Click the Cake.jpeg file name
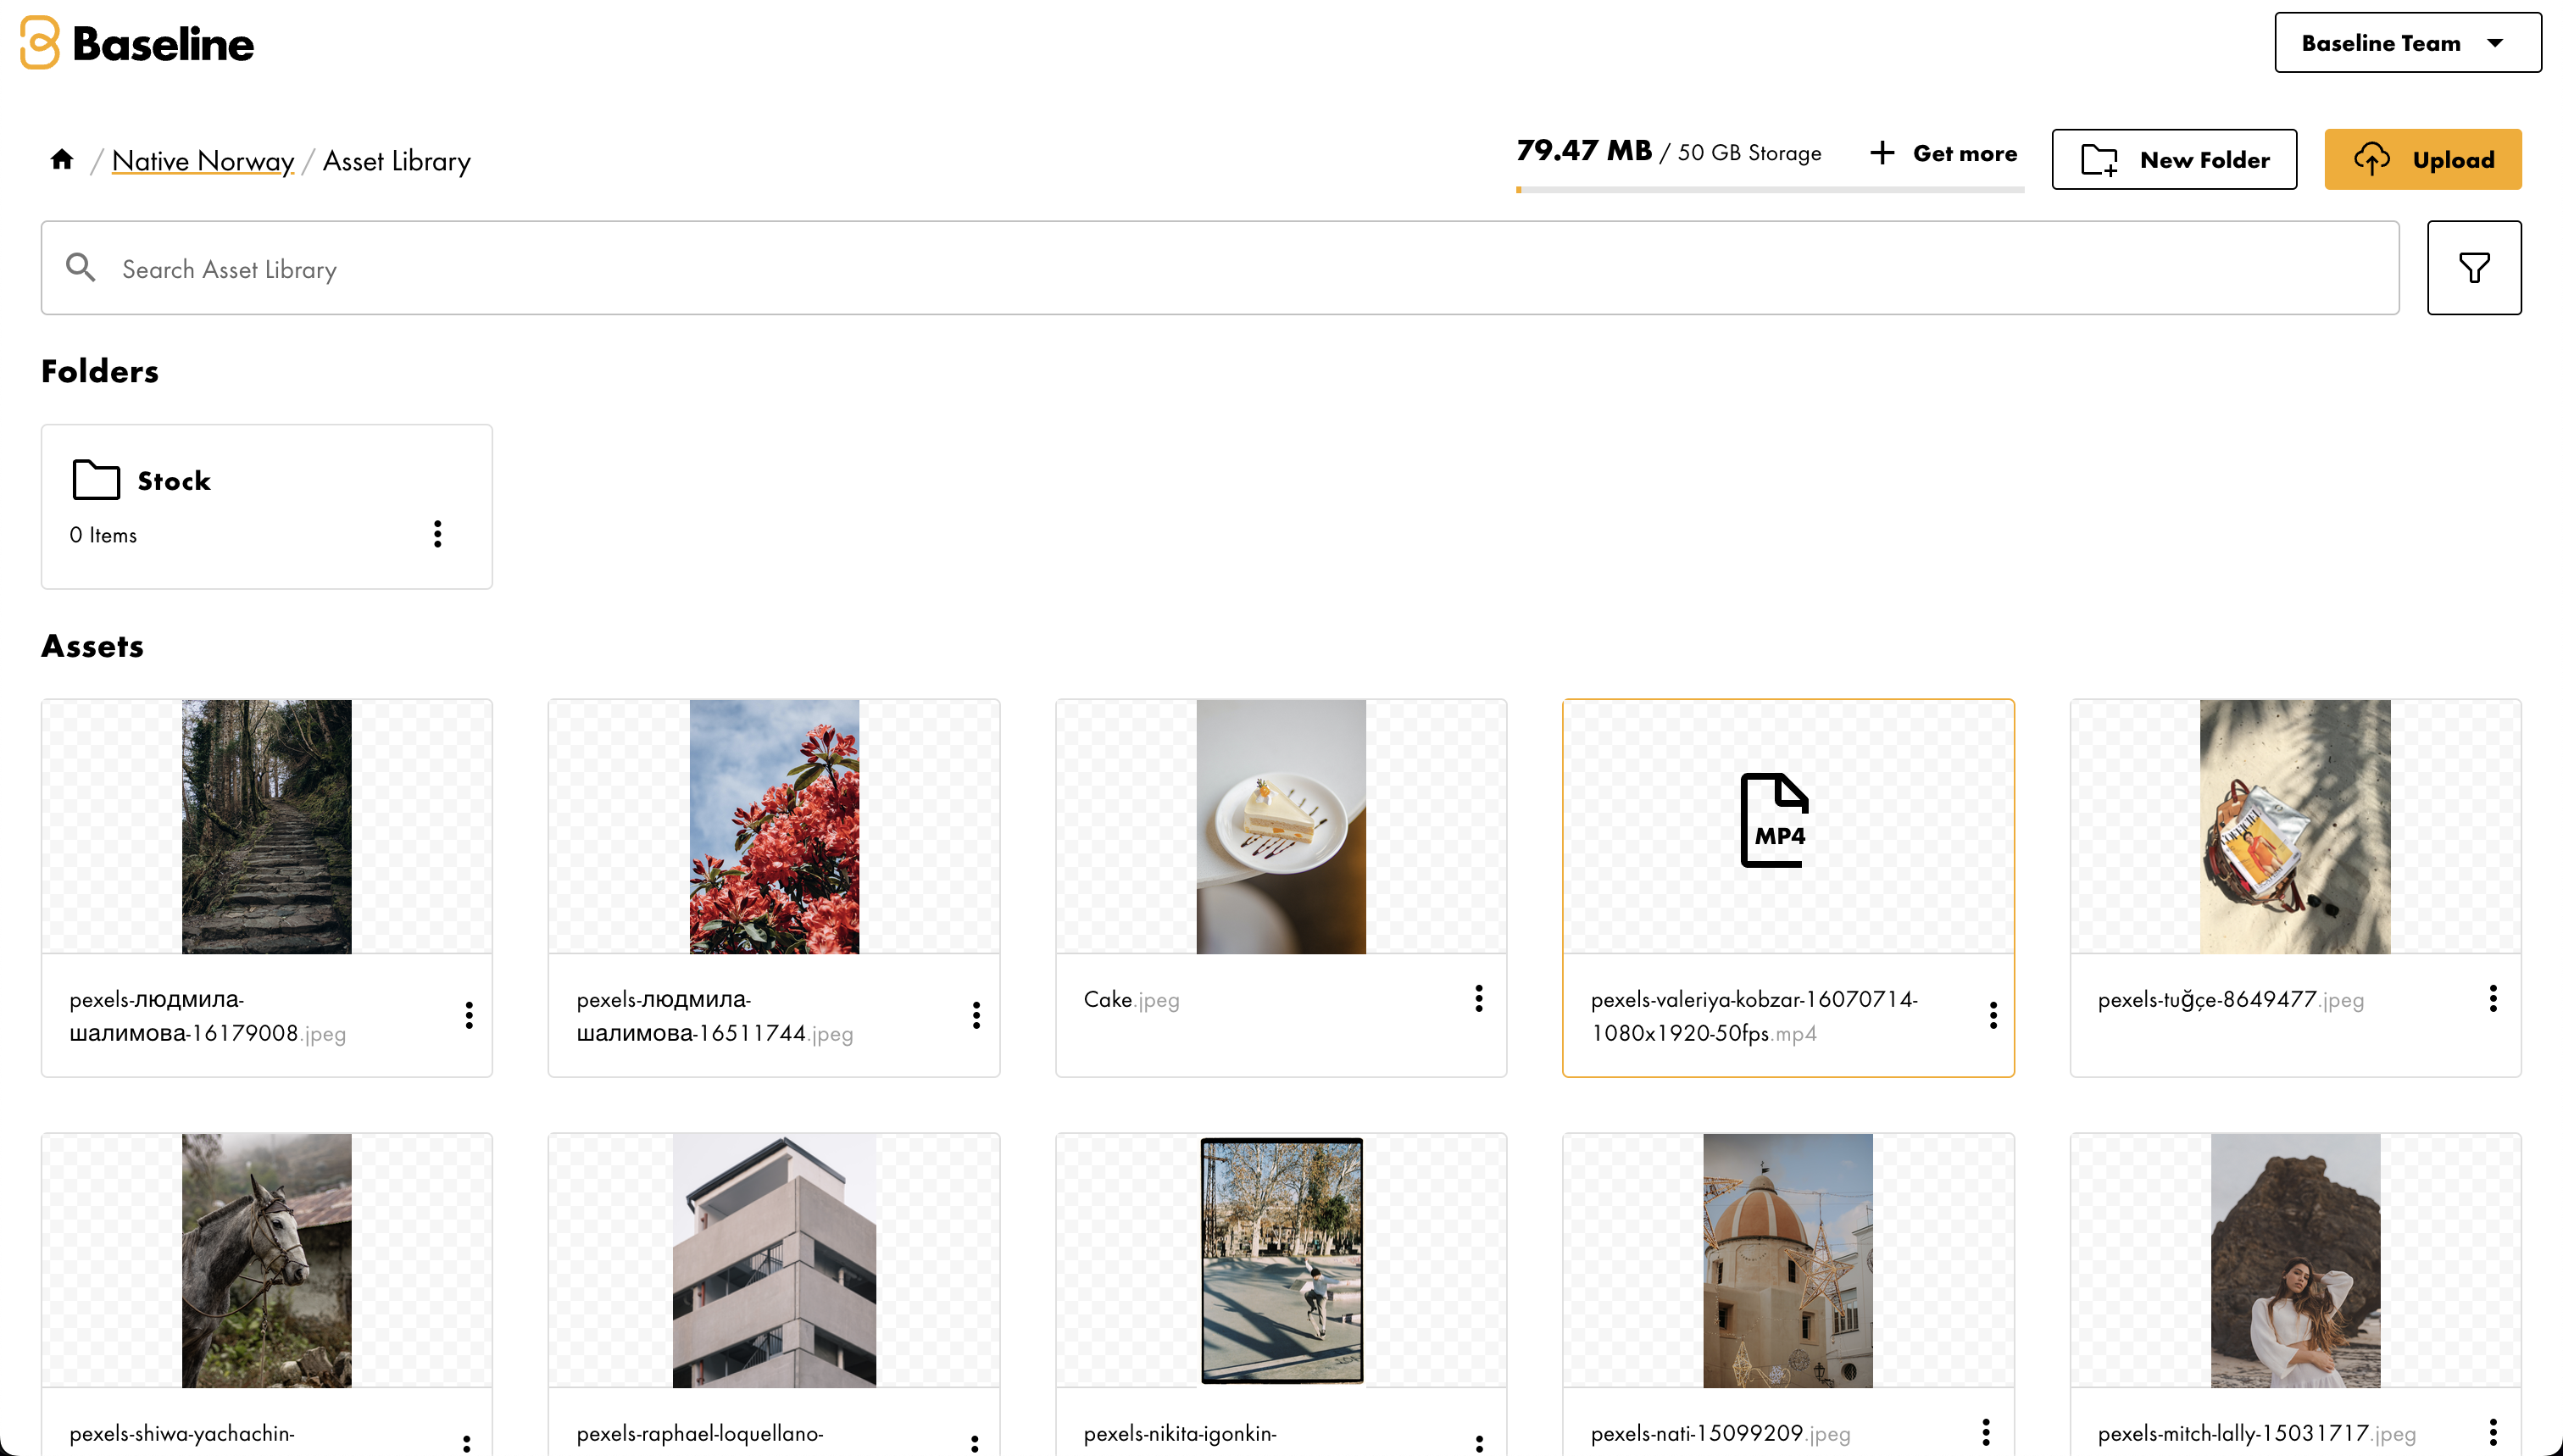This screenshot has width=2563, height=1456. click(1132, 999)
